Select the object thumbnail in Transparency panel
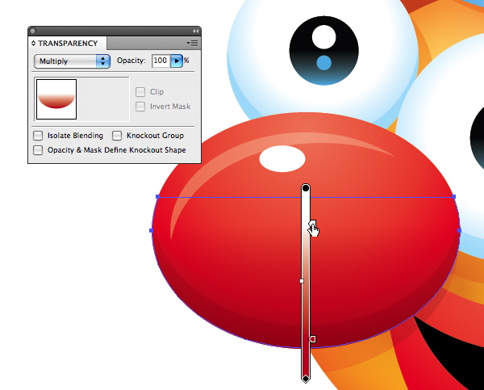The height and width of the screenshot is (390, 484). tap(56, 99)
